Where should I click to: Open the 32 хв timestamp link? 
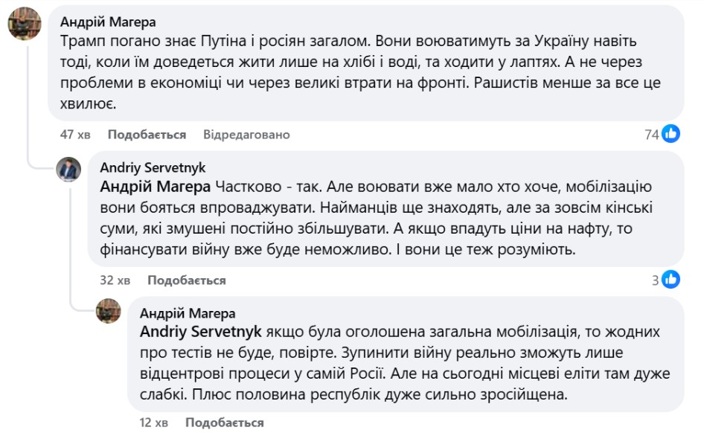[x=115, y=280]
